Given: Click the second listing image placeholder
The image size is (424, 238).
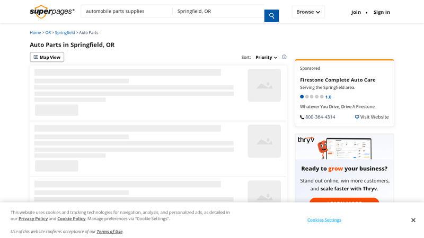Looking at the screenshot, I should pos(264,141).
